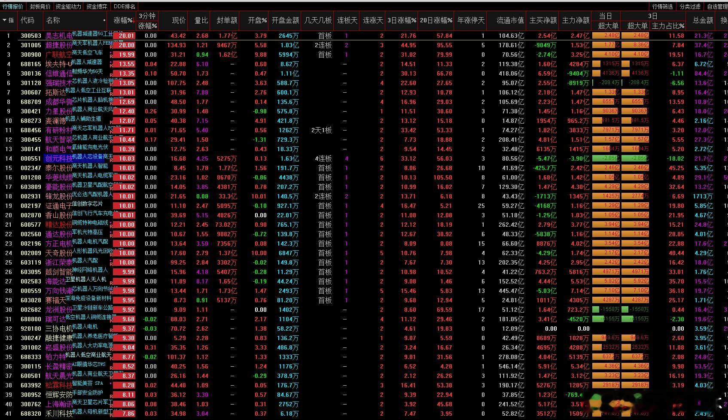Click stock code 603119
This screenshot has width=728, height=420.
click(31, 262)
